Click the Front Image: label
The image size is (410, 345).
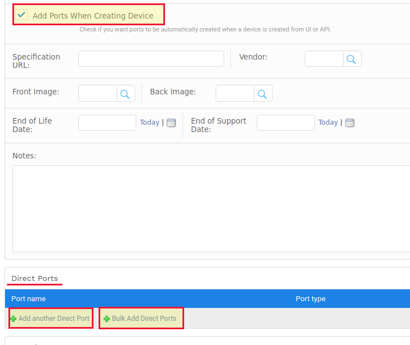pos(36,92)
